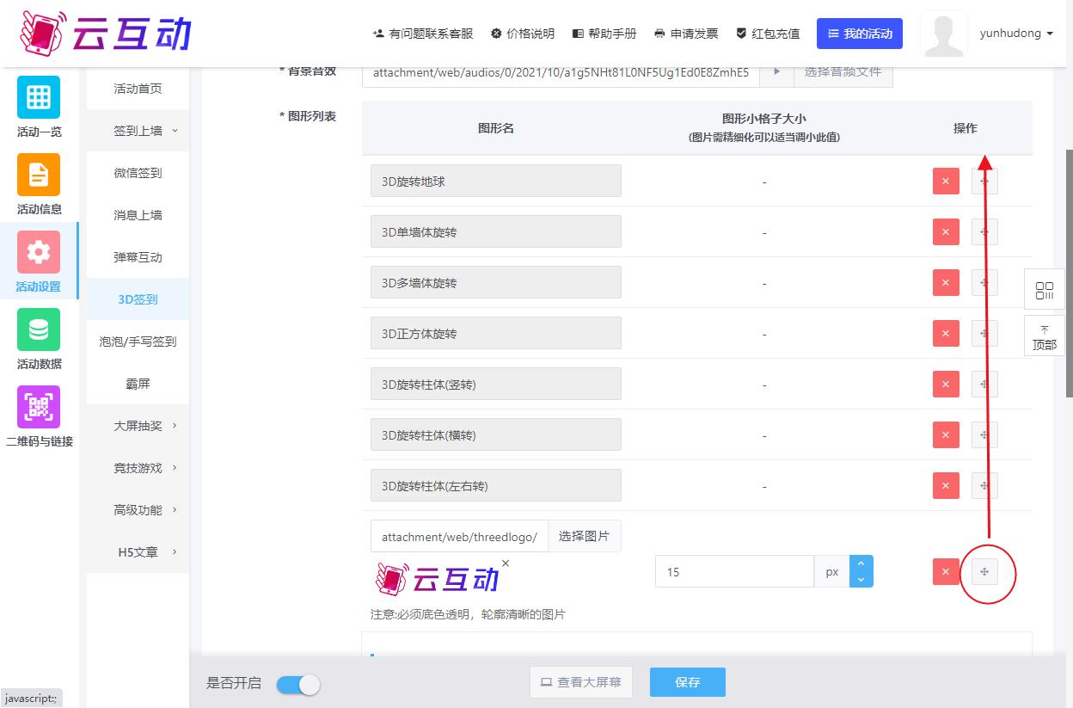Expand the 大屏抽奖 submenu
Screen dimensions: 1073x708
(144, 426)
